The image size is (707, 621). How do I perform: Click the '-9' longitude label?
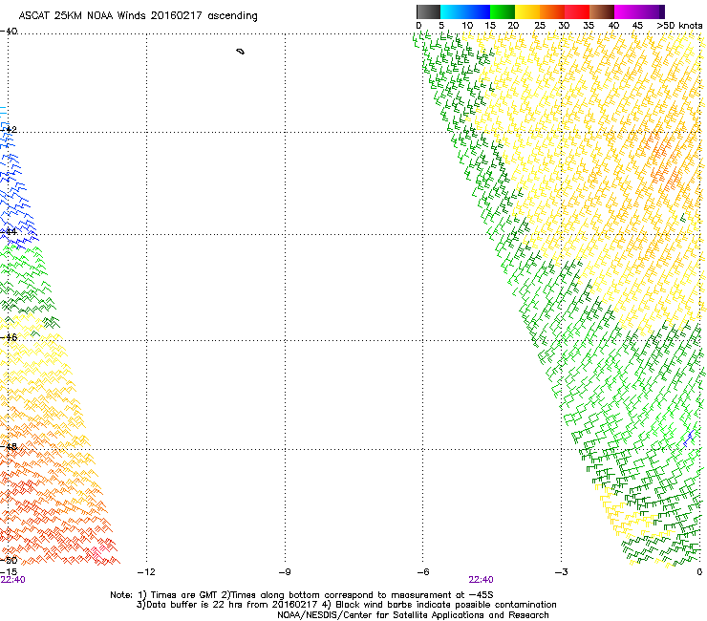point(284,572)
